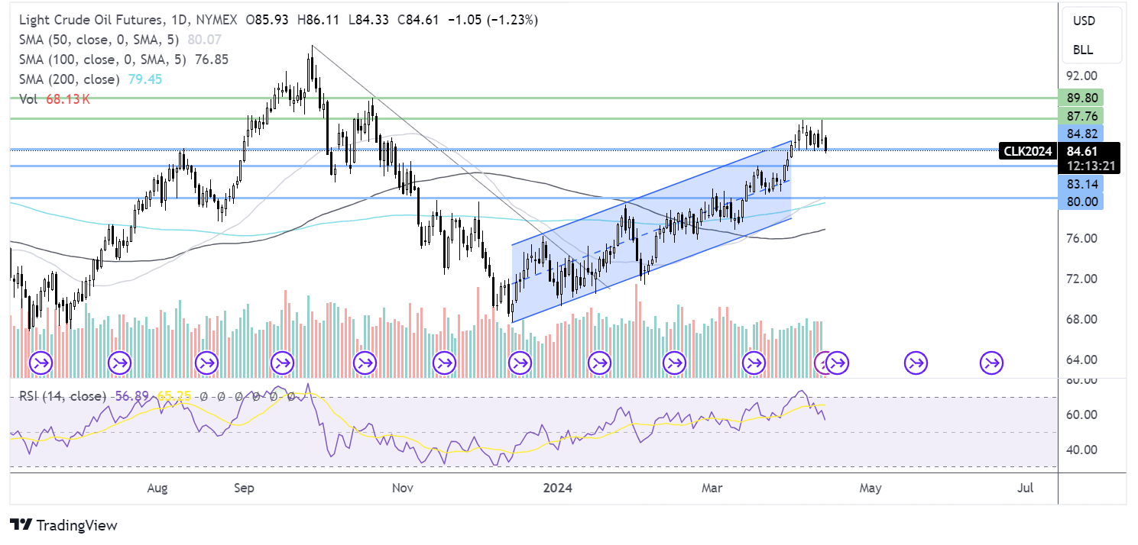
Task: Click the blue 84.82 price label
Action: click(x=1081, y=134)
